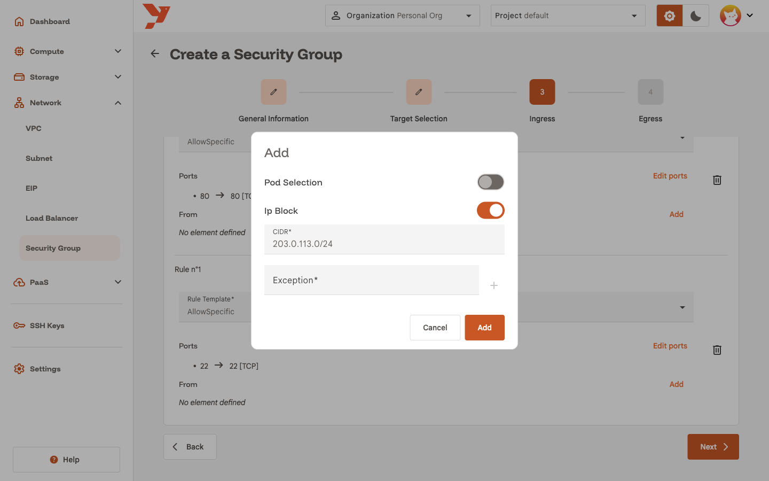Click the Next button
Image resolution: width=769 pixels, height=481 pixels.
(x=713, y=447)
